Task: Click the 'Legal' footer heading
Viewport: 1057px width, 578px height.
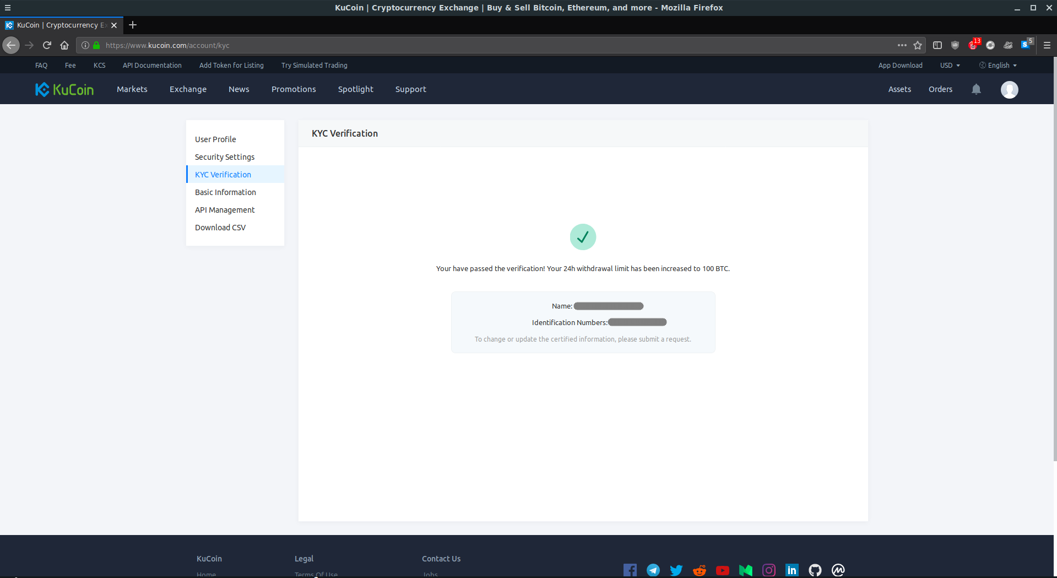Action: [304, 559]
